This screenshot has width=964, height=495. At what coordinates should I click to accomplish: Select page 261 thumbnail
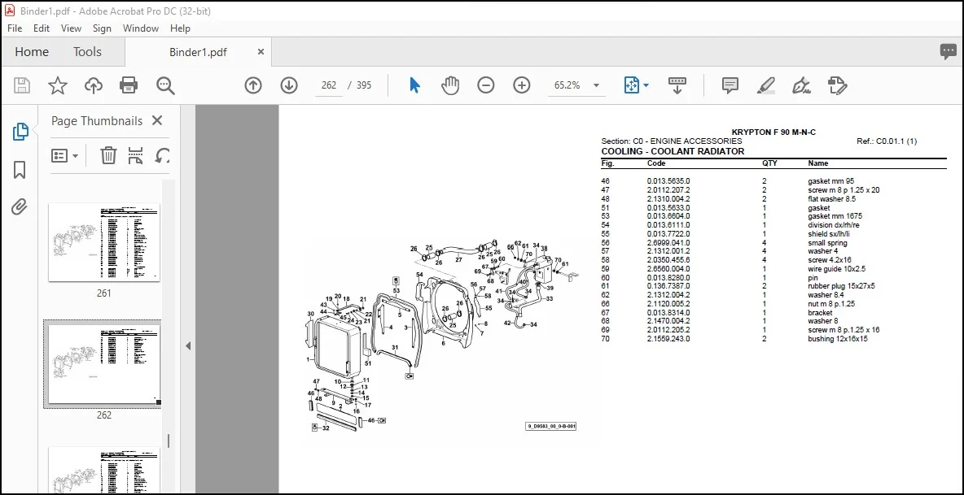[104, 243]
